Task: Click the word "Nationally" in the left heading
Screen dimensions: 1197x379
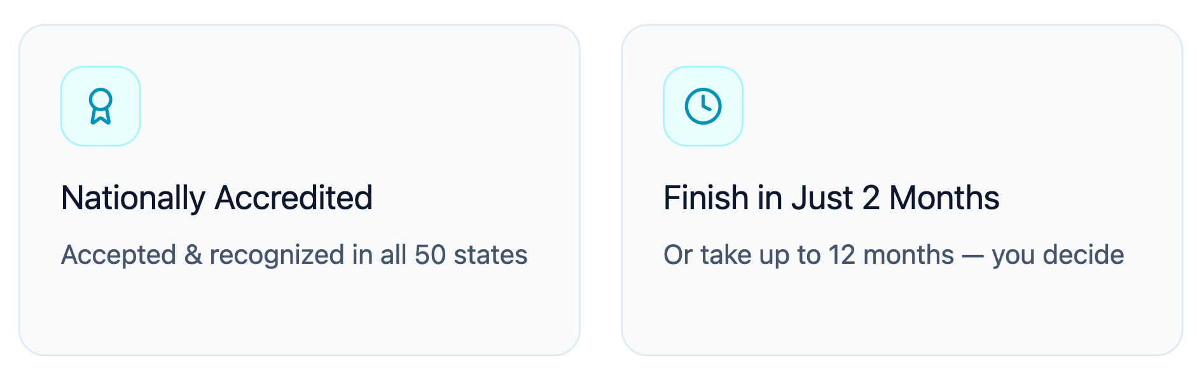Action: tap(133, 198)
